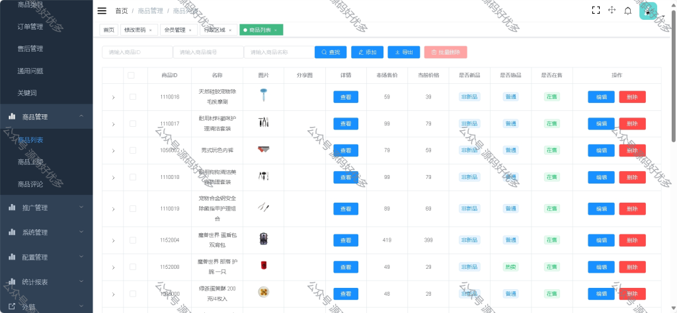Image resolution: width=677 pixels, height=313 pixels.
Task: Toggle the select-all checkbox in table header
Action: click(131, 75)
